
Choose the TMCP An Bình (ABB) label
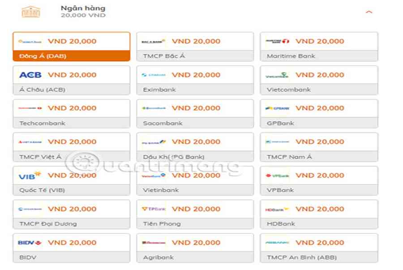pos(302,257)
